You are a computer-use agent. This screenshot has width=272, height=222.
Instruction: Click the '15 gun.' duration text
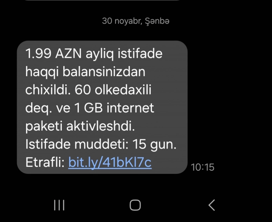(x=154, y=144)
